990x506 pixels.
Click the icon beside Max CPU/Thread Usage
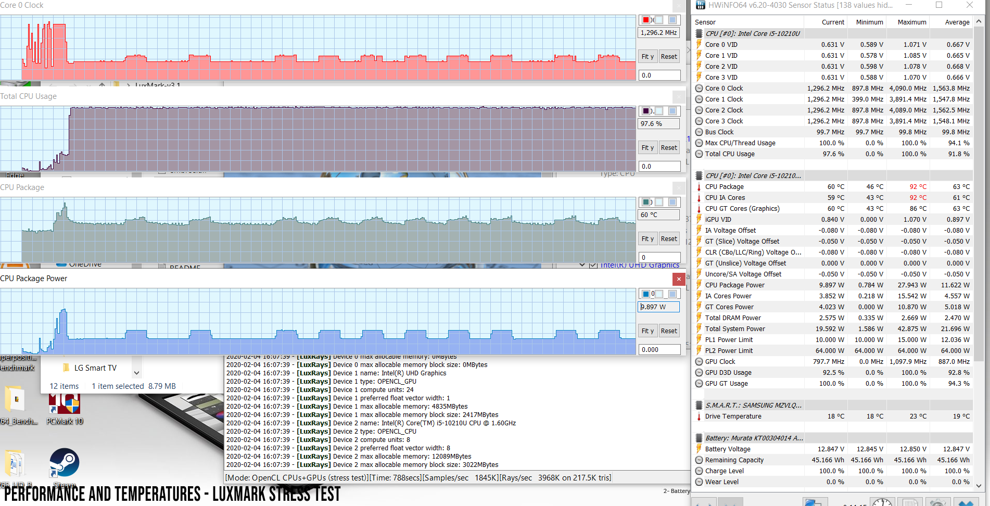coord(699,143)
